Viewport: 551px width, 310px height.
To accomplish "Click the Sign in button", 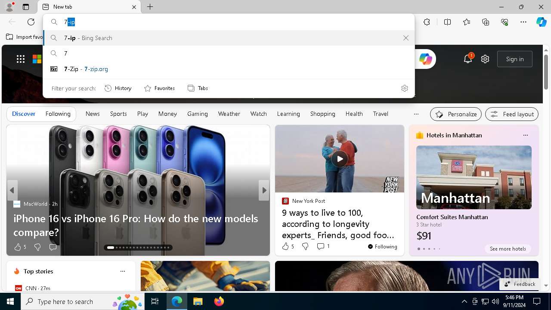I will [515, 59].
